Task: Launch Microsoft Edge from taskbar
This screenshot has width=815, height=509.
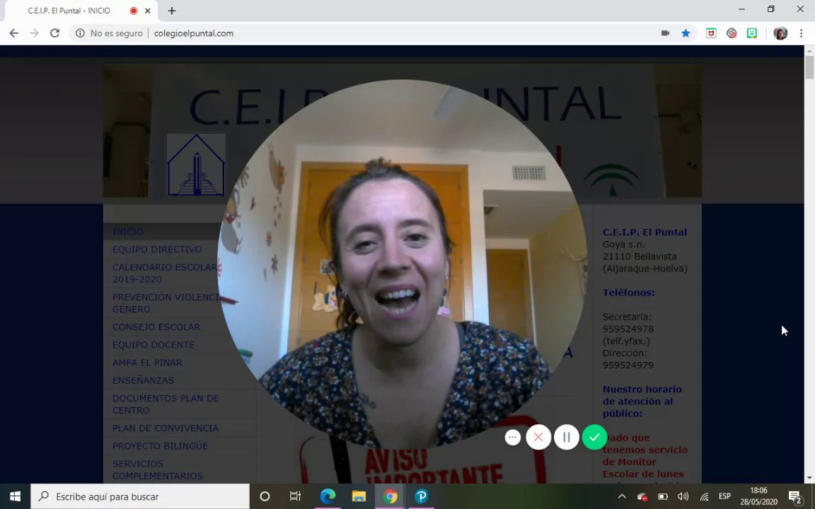Action: pyautogui.click(x=328, y=496)
